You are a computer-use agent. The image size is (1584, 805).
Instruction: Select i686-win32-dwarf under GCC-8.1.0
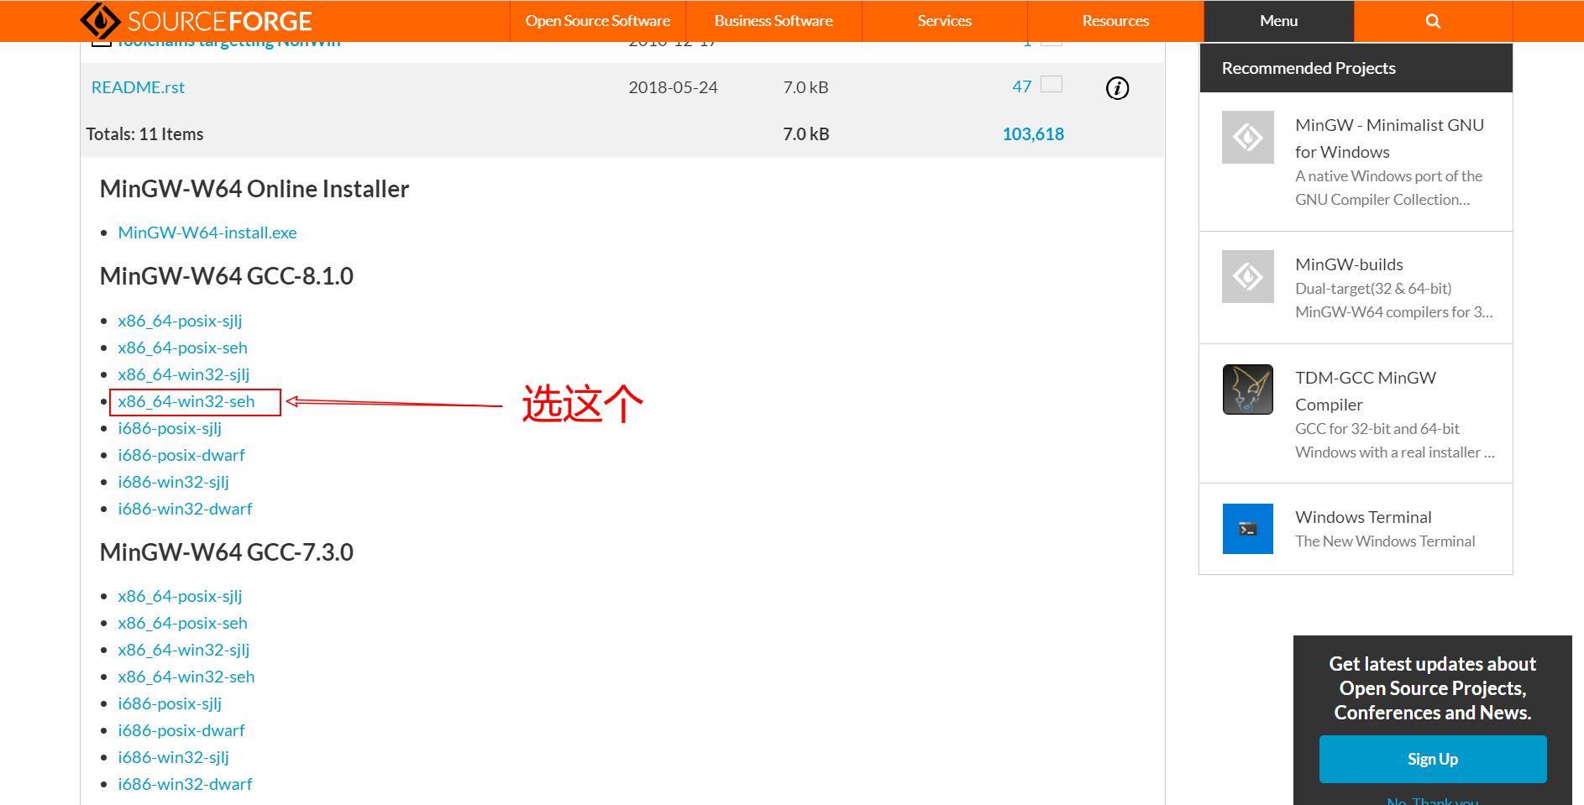(x=185, y=509)
